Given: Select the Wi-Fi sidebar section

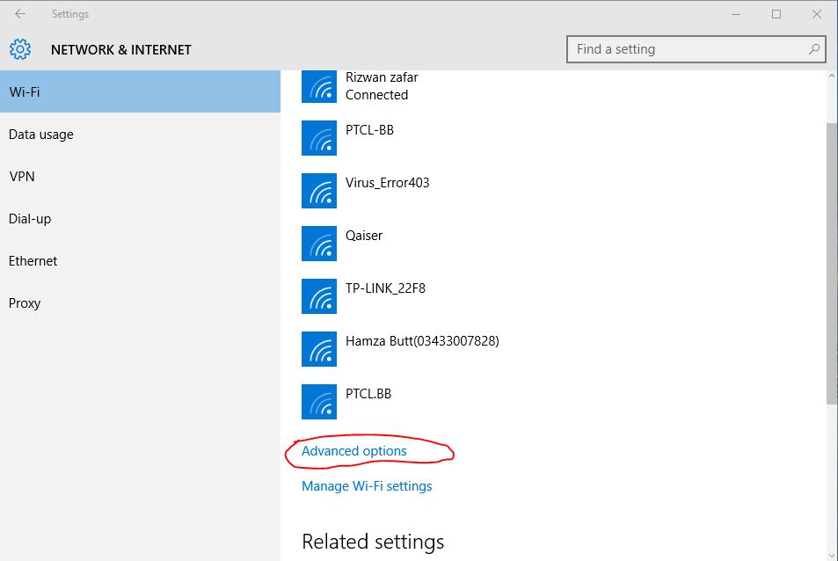Looking at the screenshot, I should coord(140,92).
